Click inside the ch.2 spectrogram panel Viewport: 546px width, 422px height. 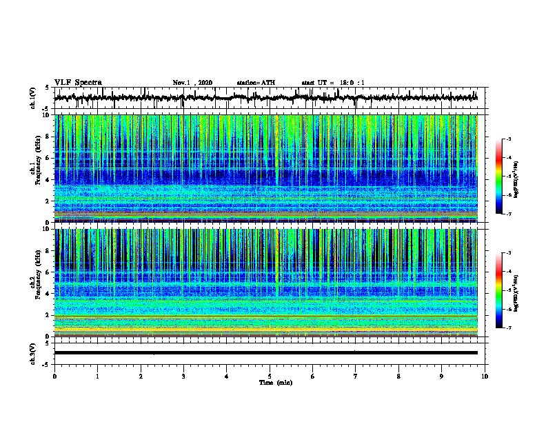click(x=266, y=283)
